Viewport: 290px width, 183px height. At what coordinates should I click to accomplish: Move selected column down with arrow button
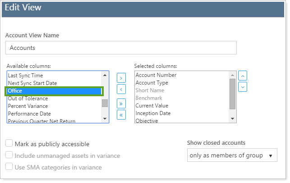(x=243, y=86)
